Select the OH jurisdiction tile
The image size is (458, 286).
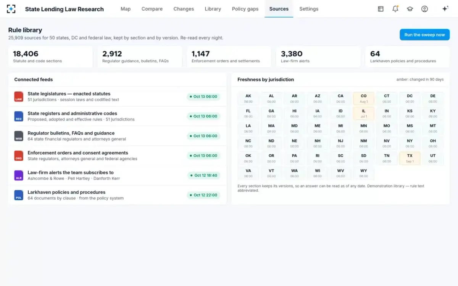[433, 143]
